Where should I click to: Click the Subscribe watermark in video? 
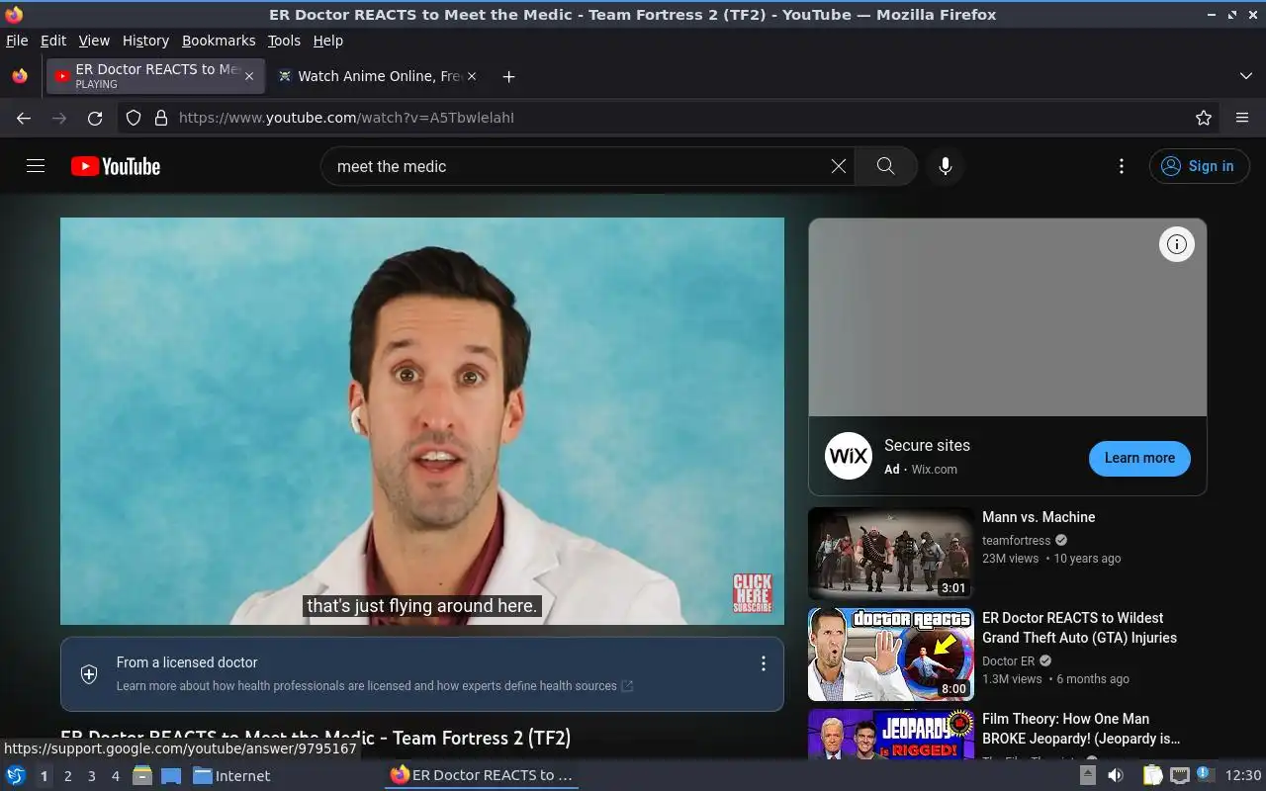[x=752, y=593]
